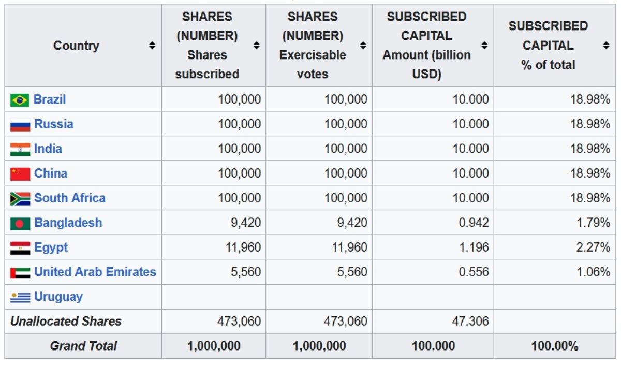Click the Bangladesh flag icon
Image resolution: width=621 pixels, height=365 pixels.
click(20, 224)
